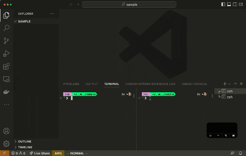Open the Manage gear menu
Viewport: 246px width, 156px height.
point(6,144)
